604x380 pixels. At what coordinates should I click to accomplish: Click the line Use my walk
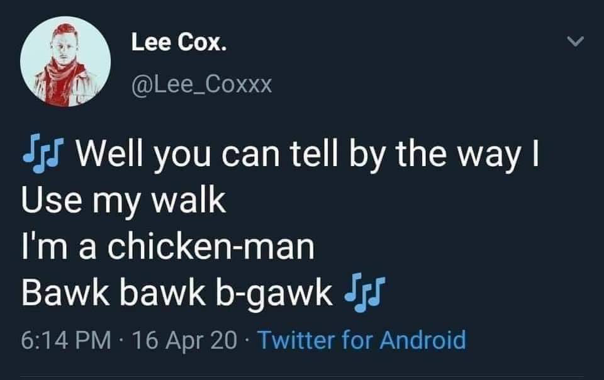[123, 200]
